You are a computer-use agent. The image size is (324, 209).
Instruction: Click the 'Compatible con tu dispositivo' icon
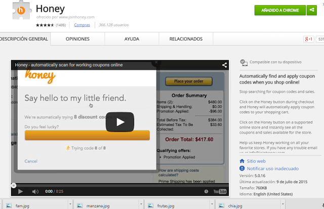[244, 62]
